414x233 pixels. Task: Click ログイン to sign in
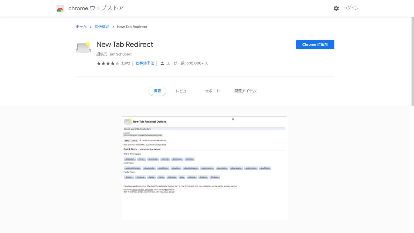pos(351,8)
